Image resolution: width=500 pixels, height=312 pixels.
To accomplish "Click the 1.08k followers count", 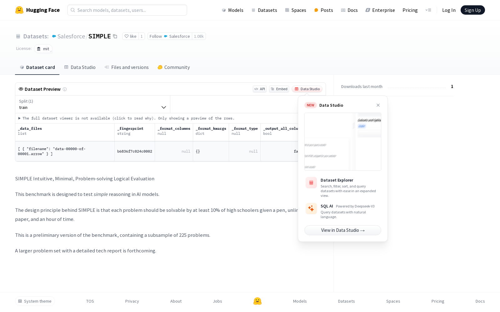I will 199,36.
